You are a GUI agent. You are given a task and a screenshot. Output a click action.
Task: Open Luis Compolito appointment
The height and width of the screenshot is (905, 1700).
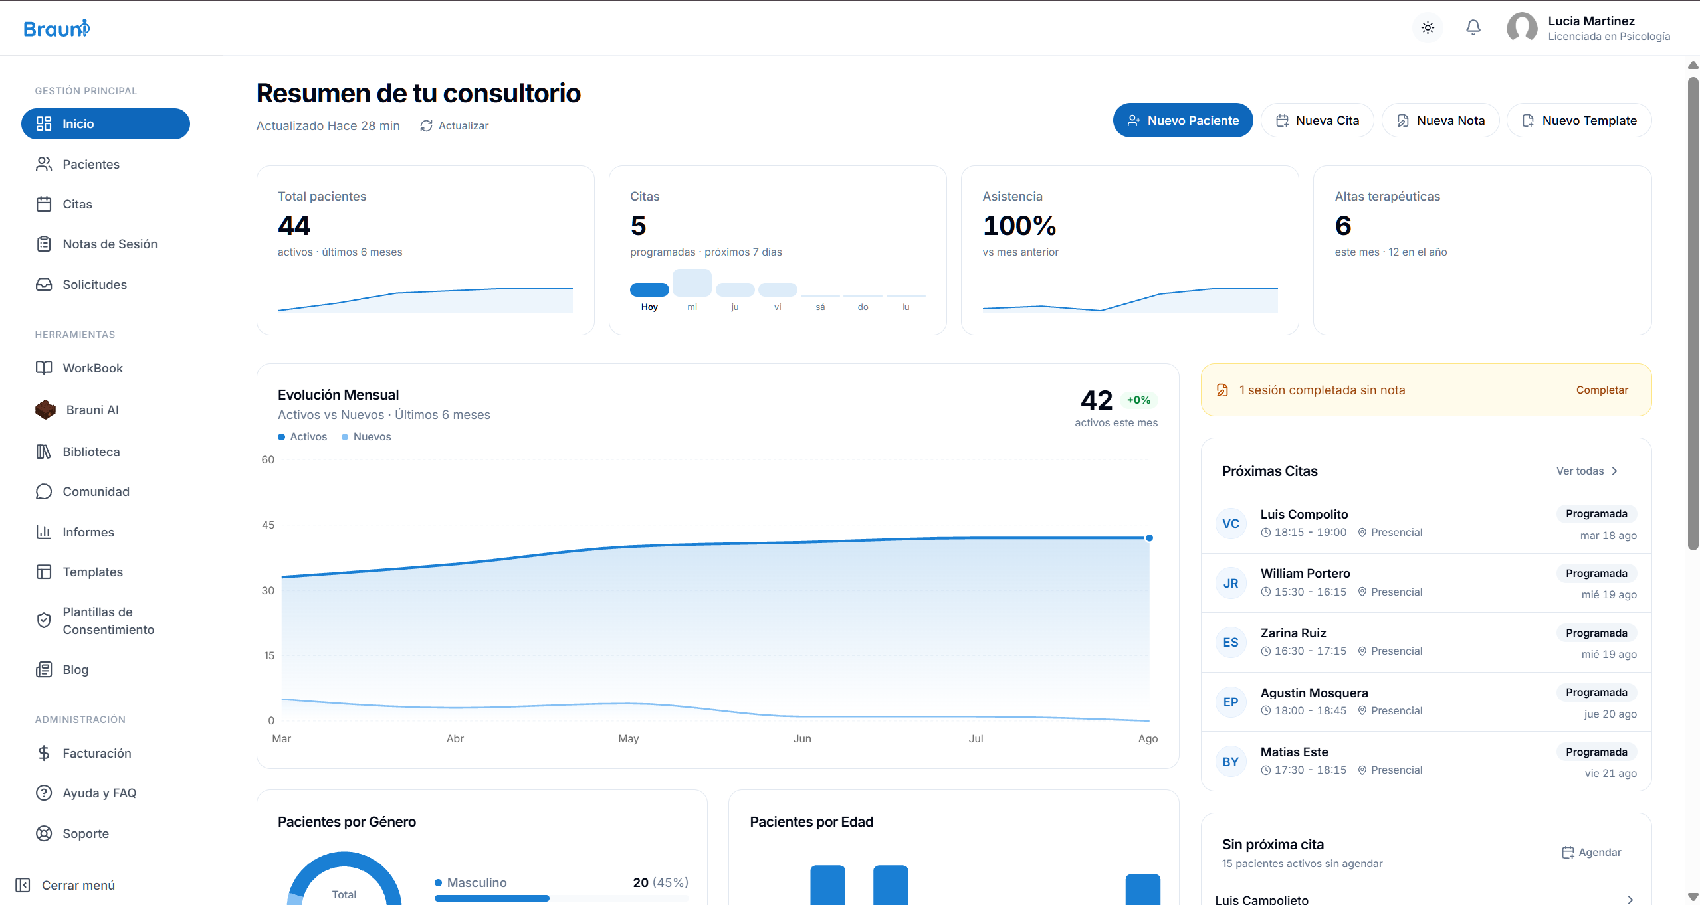(1426, 524)
